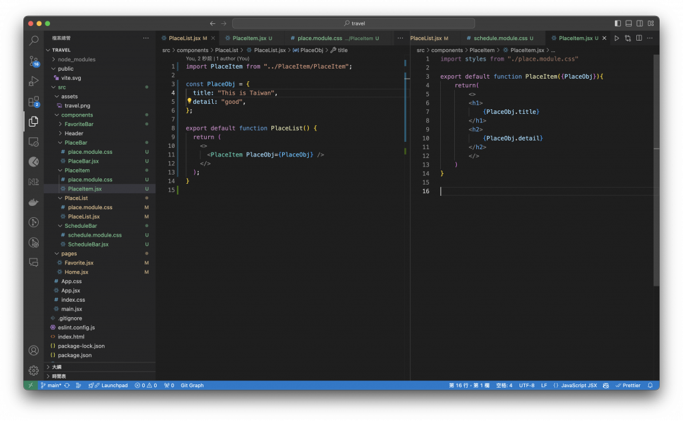Open more actions ellipsis of right editor group
The image size is (683, 421).
(x=650, y=38)
